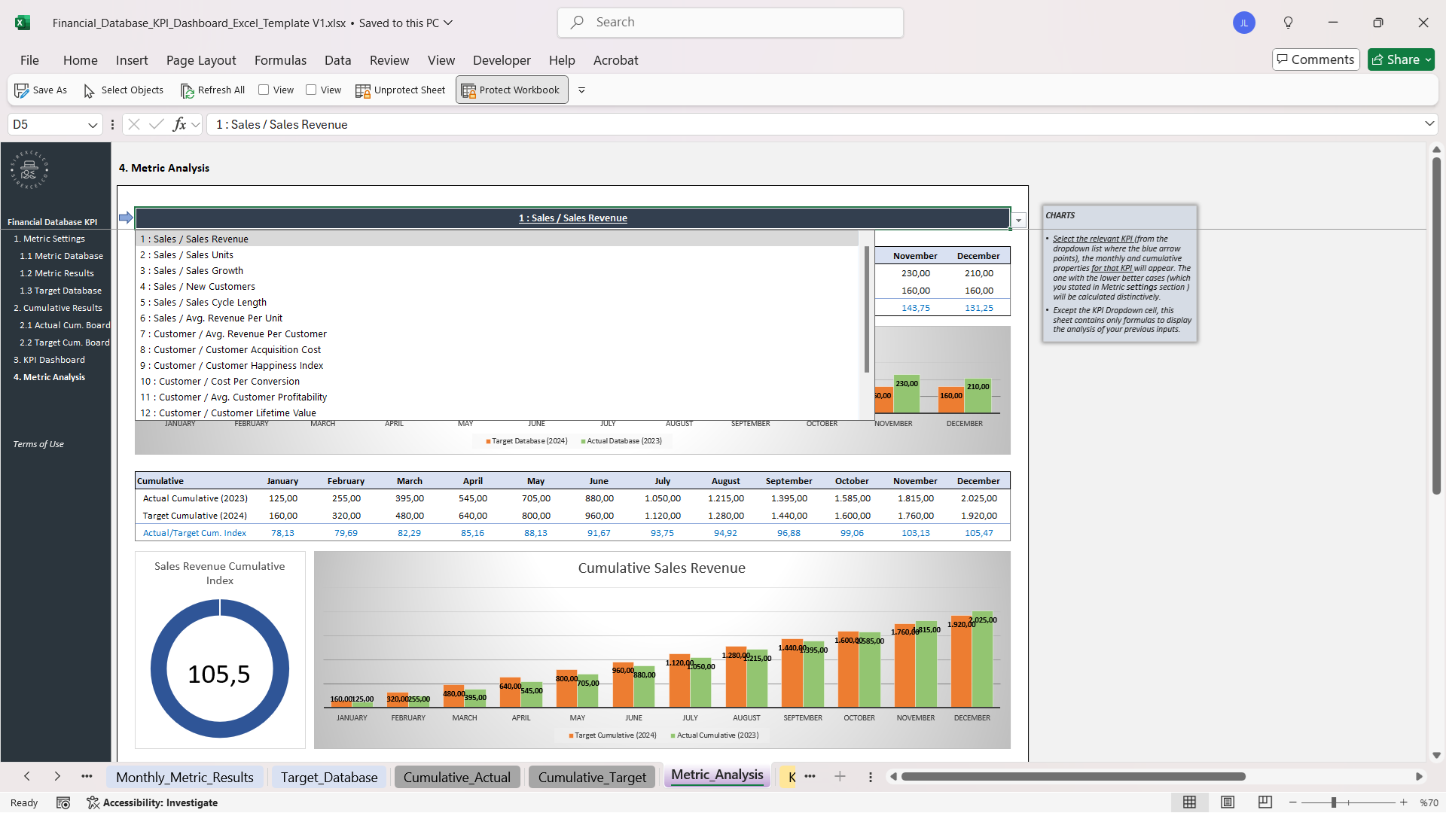Open Accessibility: Investigate in the status bar
The height and width of the screenshot is (813, 1446).
click(153, 802)
